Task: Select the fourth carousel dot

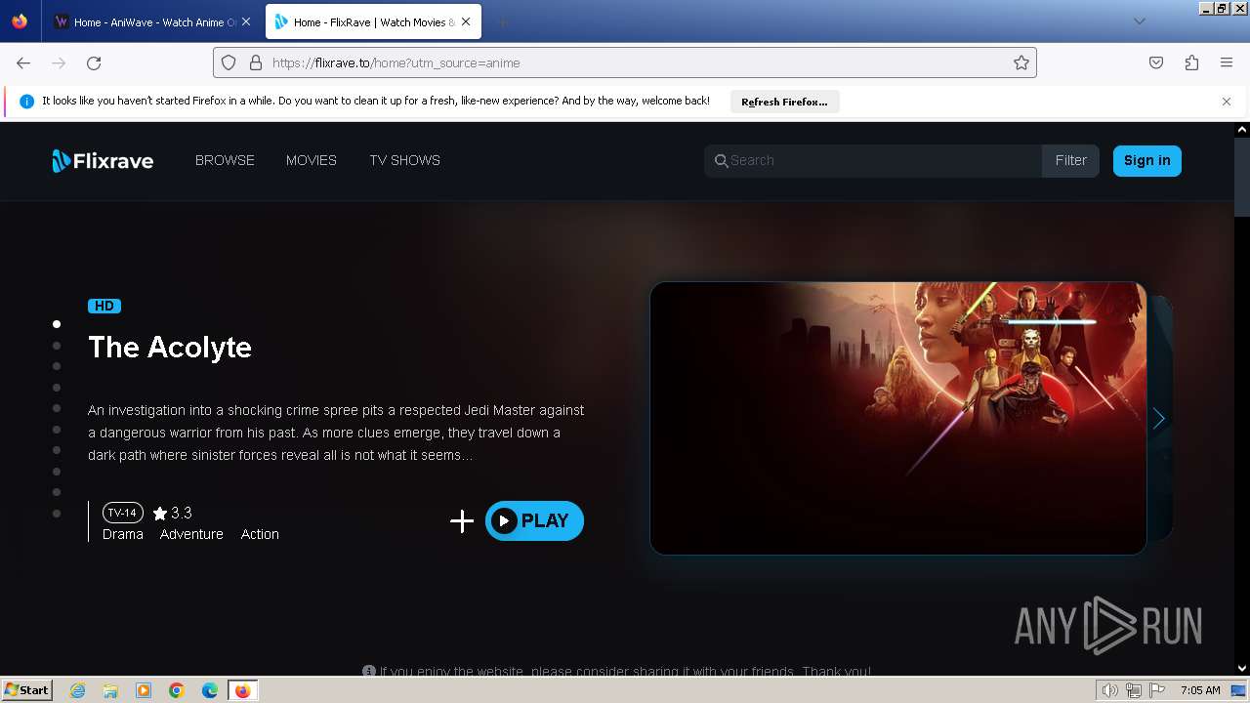Action: point(57,388)
